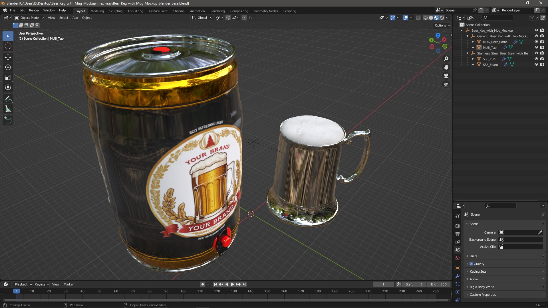
Task: Open the Render menu
Action: coord(34,10)
